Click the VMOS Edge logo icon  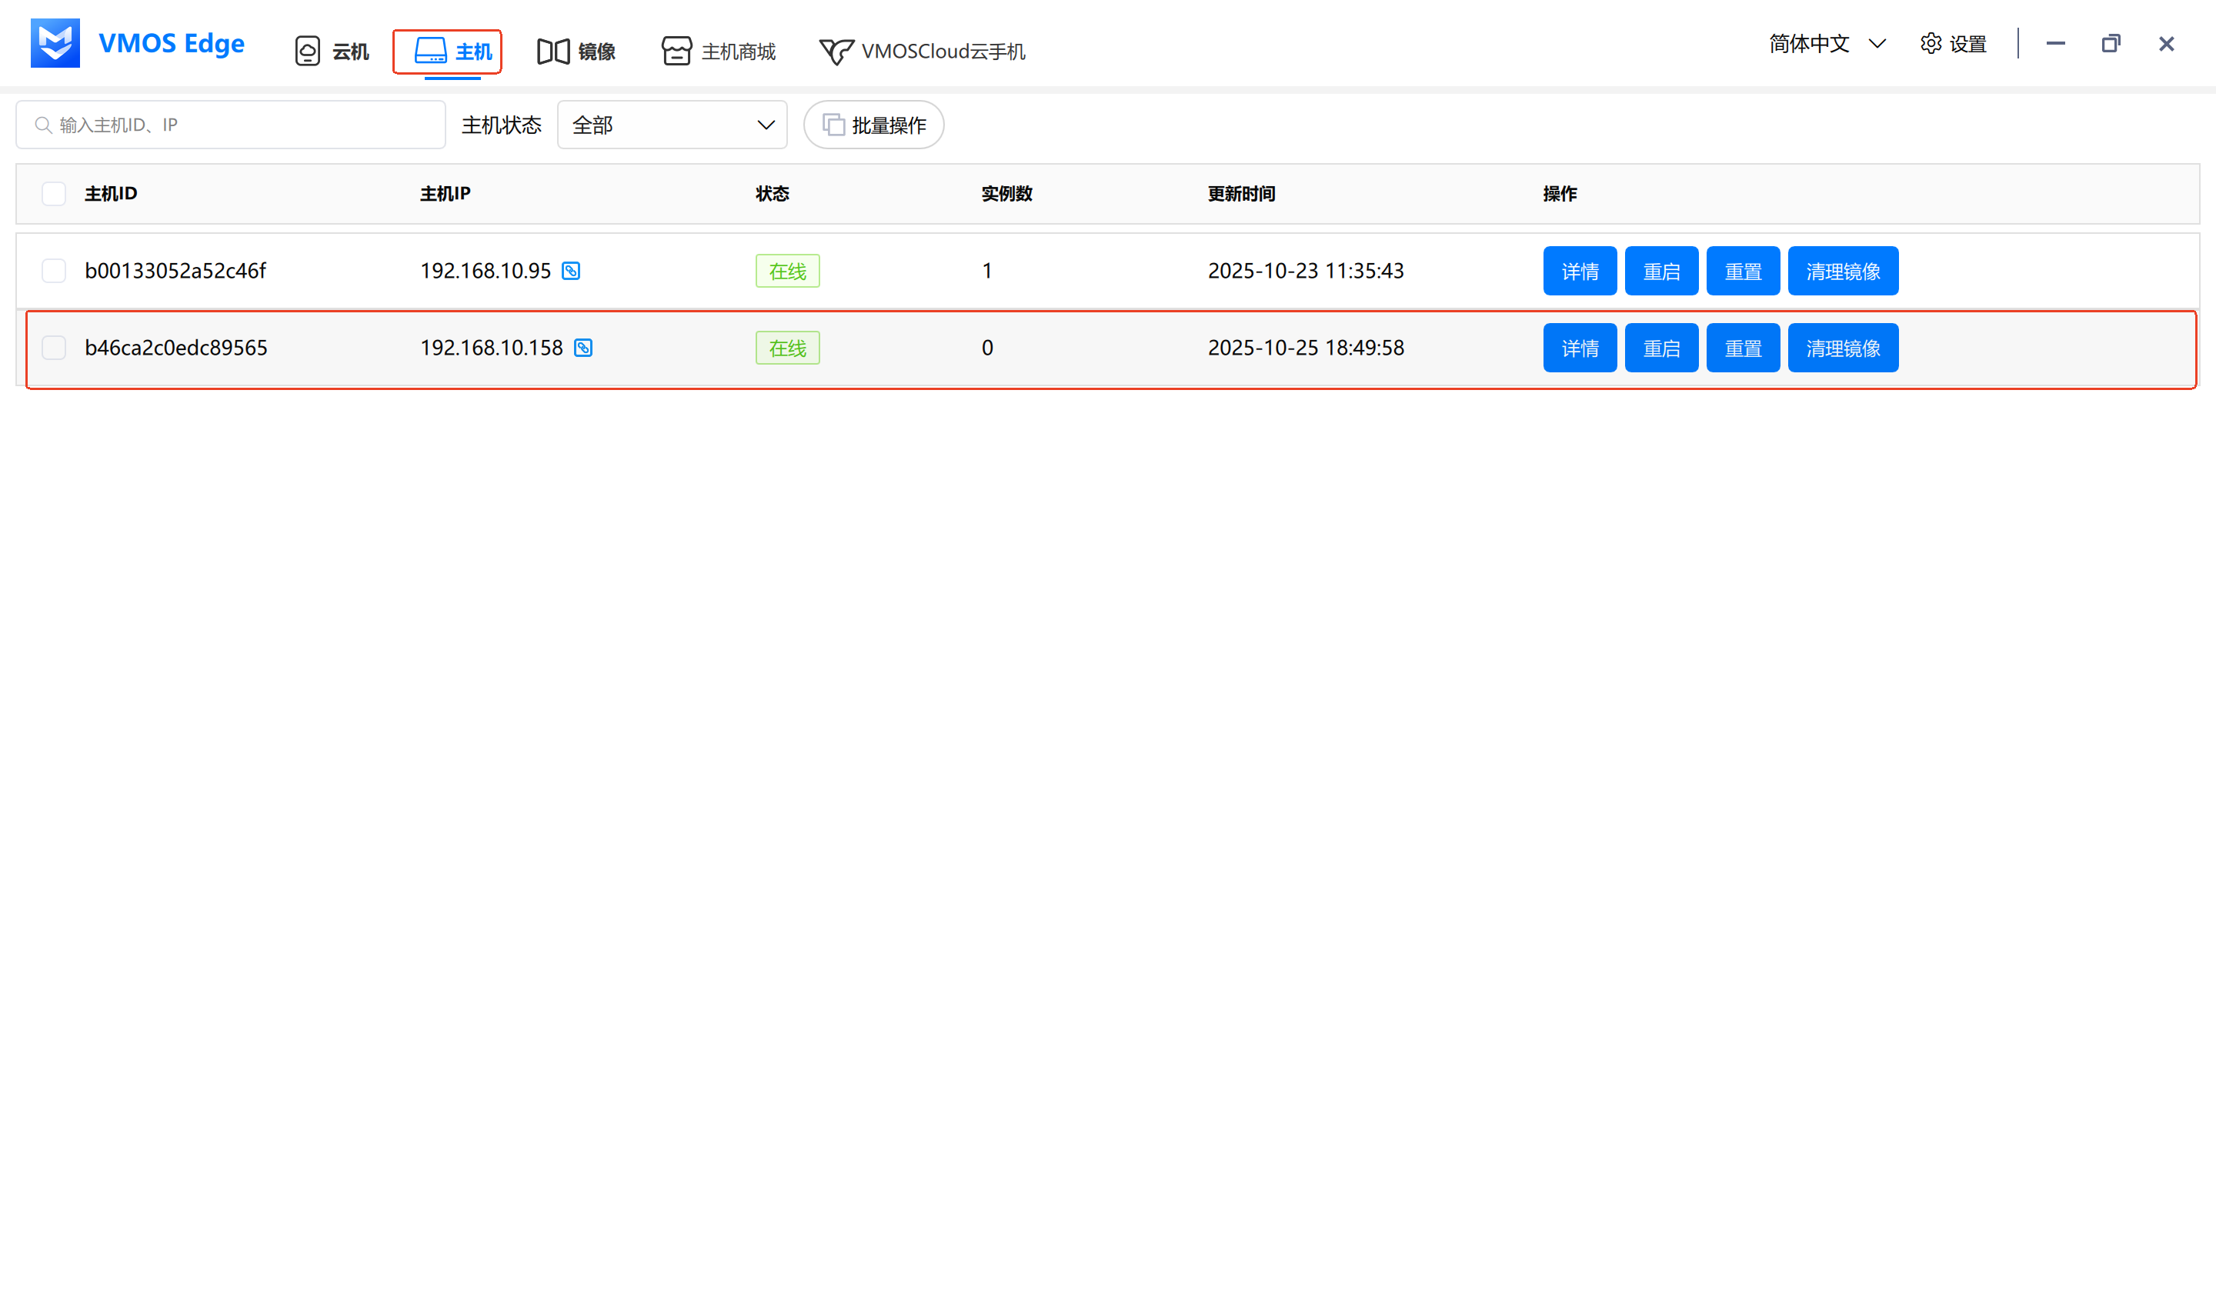click(x=55, y=43)
